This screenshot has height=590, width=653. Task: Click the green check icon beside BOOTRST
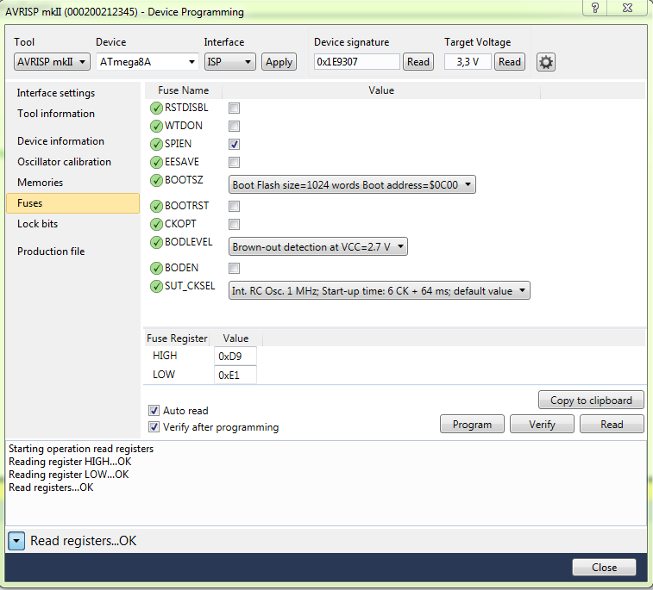[156, 206]
